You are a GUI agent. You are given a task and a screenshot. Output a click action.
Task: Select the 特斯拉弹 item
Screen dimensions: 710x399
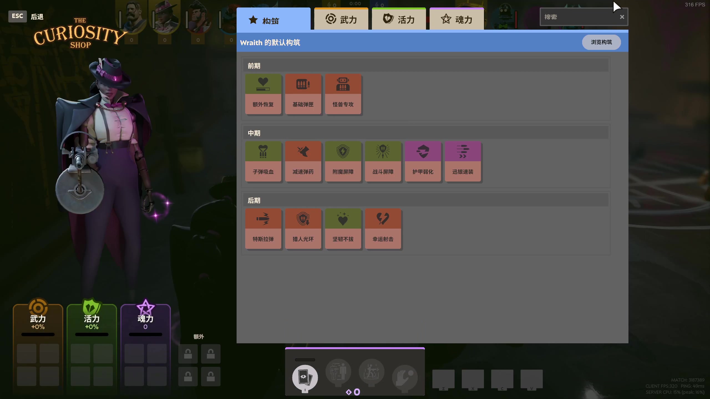(263, 229)
